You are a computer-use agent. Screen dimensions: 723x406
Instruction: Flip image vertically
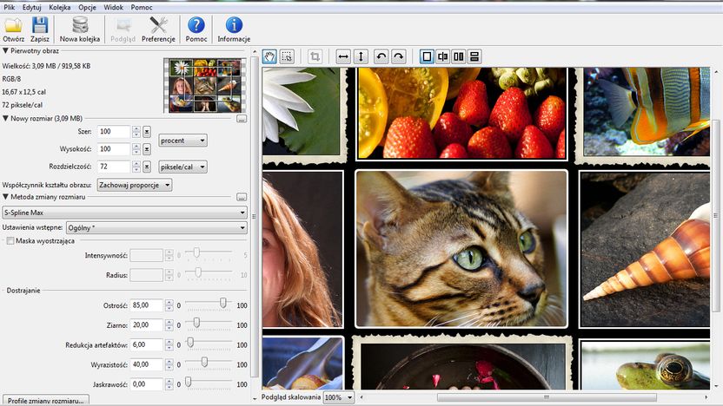pyautogui.click(x=361, y=56)
